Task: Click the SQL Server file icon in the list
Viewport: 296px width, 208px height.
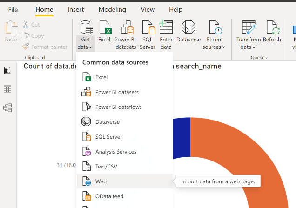Action: pyautogui.click(x=87, y=137)
